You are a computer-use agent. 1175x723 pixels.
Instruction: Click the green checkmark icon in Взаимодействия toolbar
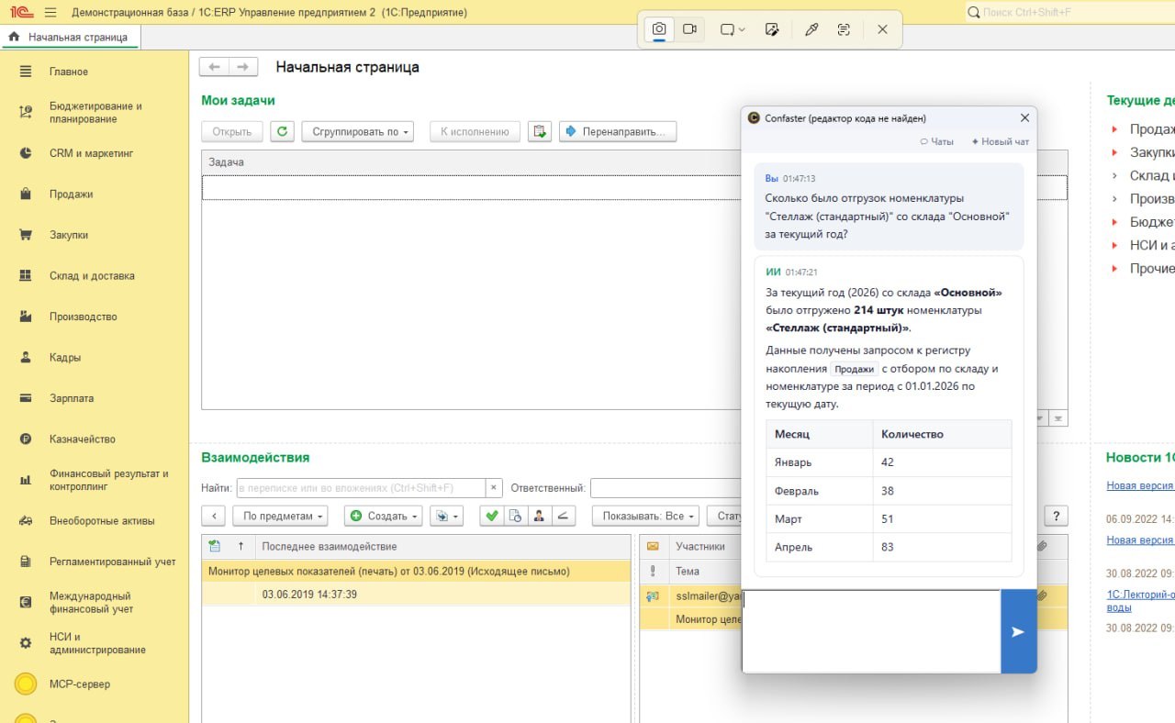click(x=491, y=516)
